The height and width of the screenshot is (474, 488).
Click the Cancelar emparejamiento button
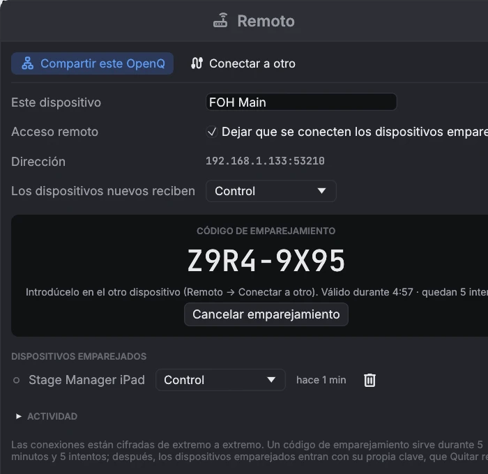pyautogui.click(x=266, y=314)
